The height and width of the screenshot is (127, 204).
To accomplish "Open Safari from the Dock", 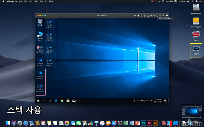I will 26,123.
